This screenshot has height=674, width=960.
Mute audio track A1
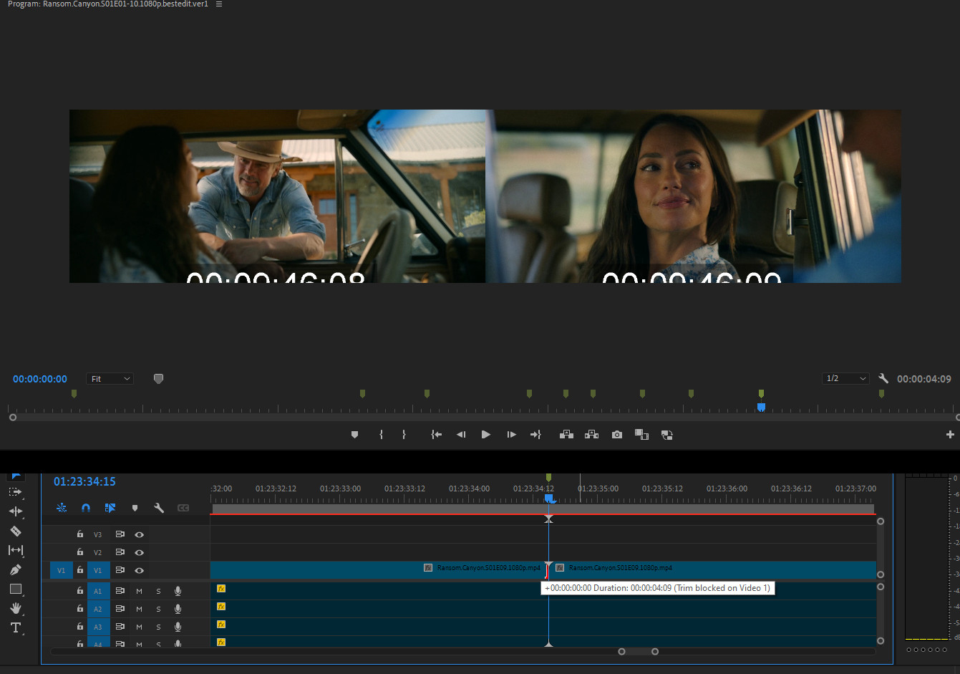pos(139,591)
